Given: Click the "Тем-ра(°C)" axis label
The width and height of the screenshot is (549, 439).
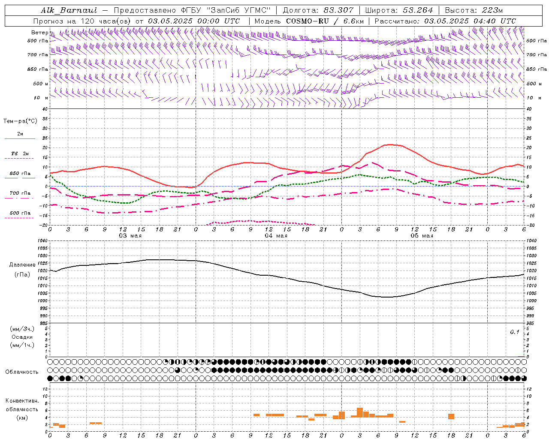Looking at the screenshot, I should (20, 121).
